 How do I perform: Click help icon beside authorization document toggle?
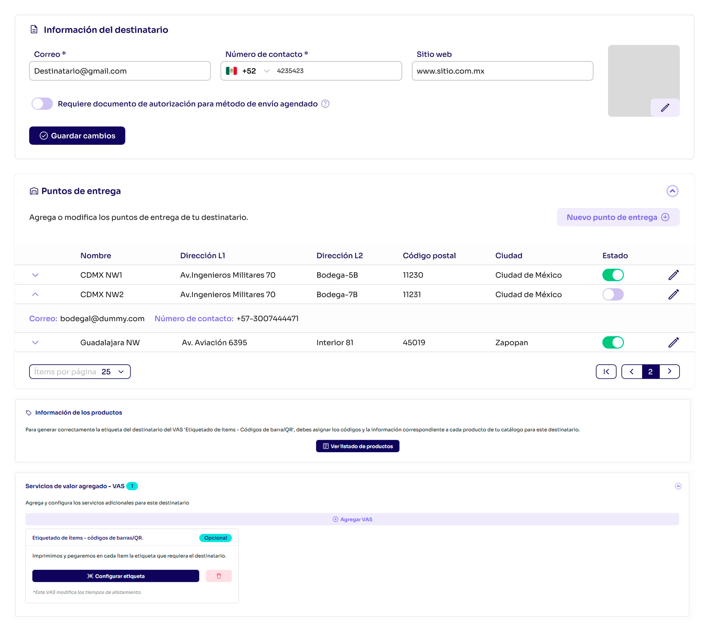325,104
